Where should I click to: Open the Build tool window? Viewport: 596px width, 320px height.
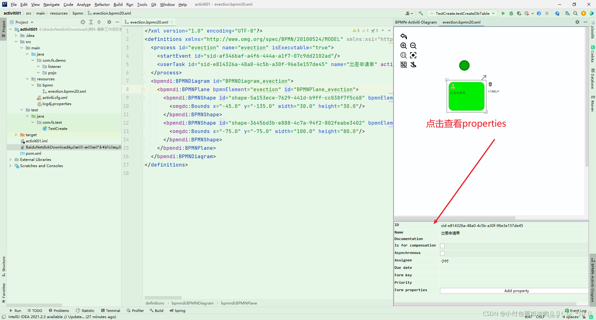coord(156,310)
